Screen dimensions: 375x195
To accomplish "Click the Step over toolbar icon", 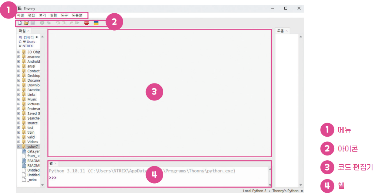I will click(58, 23).
